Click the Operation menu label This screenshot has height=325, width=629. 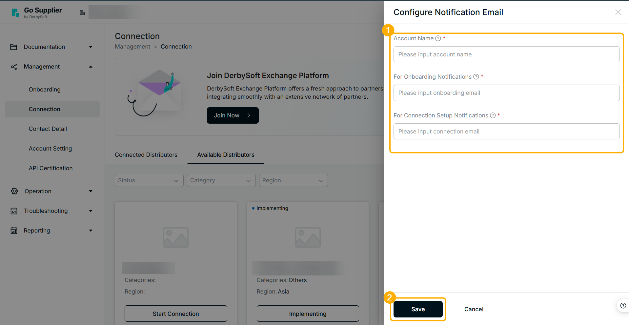(x=38, y=191)
